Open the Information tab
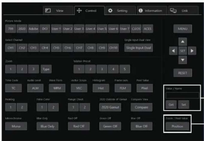The image size is (204, 141). point(152,10)
